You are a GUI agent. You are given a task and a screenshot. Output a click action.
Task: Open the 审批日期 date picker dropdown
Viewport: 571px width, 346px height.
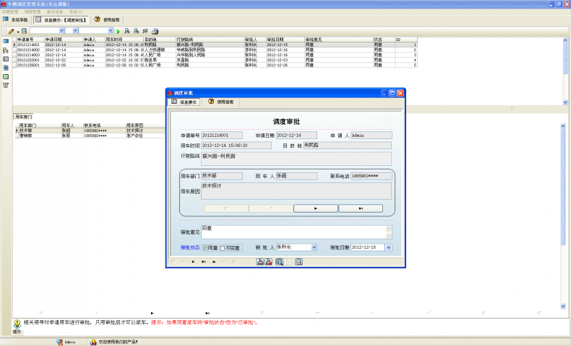pyautogui.click(x=388, y=247)
